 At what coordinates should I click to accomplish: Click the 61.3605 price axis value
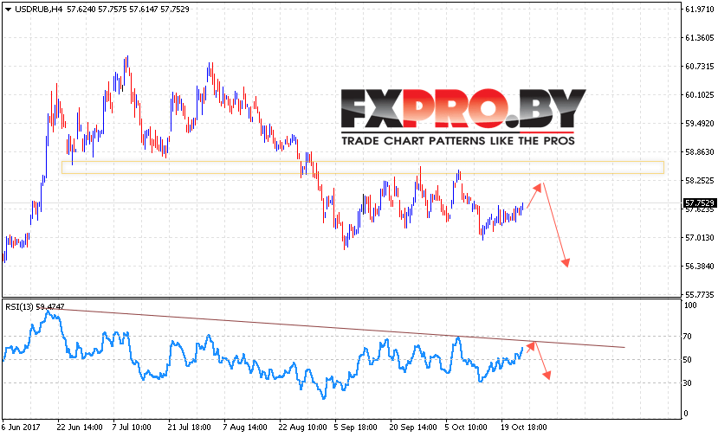699,38
